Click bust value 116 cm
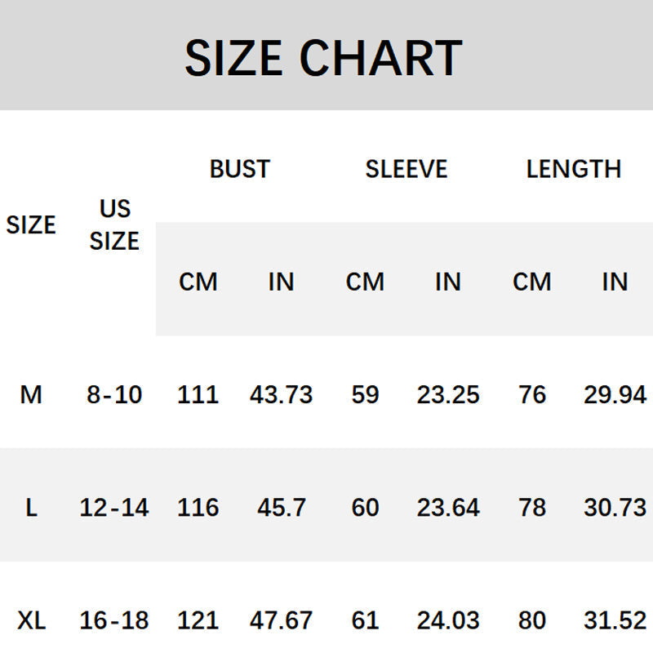Screen dimensions: 653x653 pyautogui.click(x=198, y=508)
